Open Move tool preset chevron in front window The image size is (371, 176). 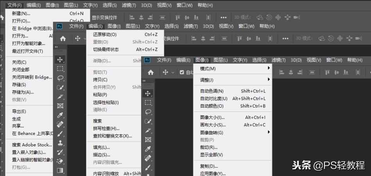173,73
